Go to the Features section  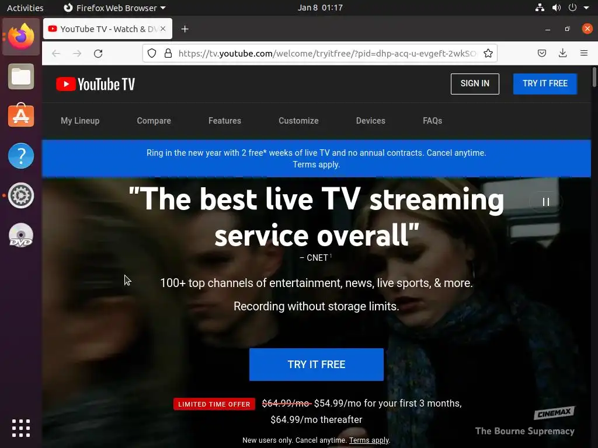pyautogui.click(x=225, y=121)
